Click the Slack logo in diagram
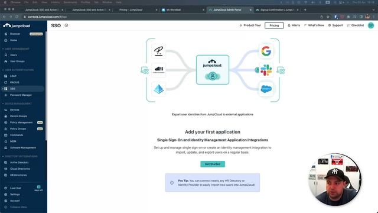The height and width of the screenshot is (213, 378). click(266, 70)
